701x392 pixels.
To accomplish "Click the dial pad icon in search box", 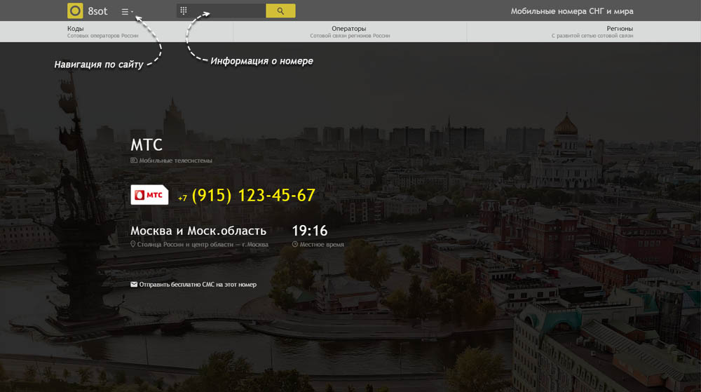I will 183,11.
